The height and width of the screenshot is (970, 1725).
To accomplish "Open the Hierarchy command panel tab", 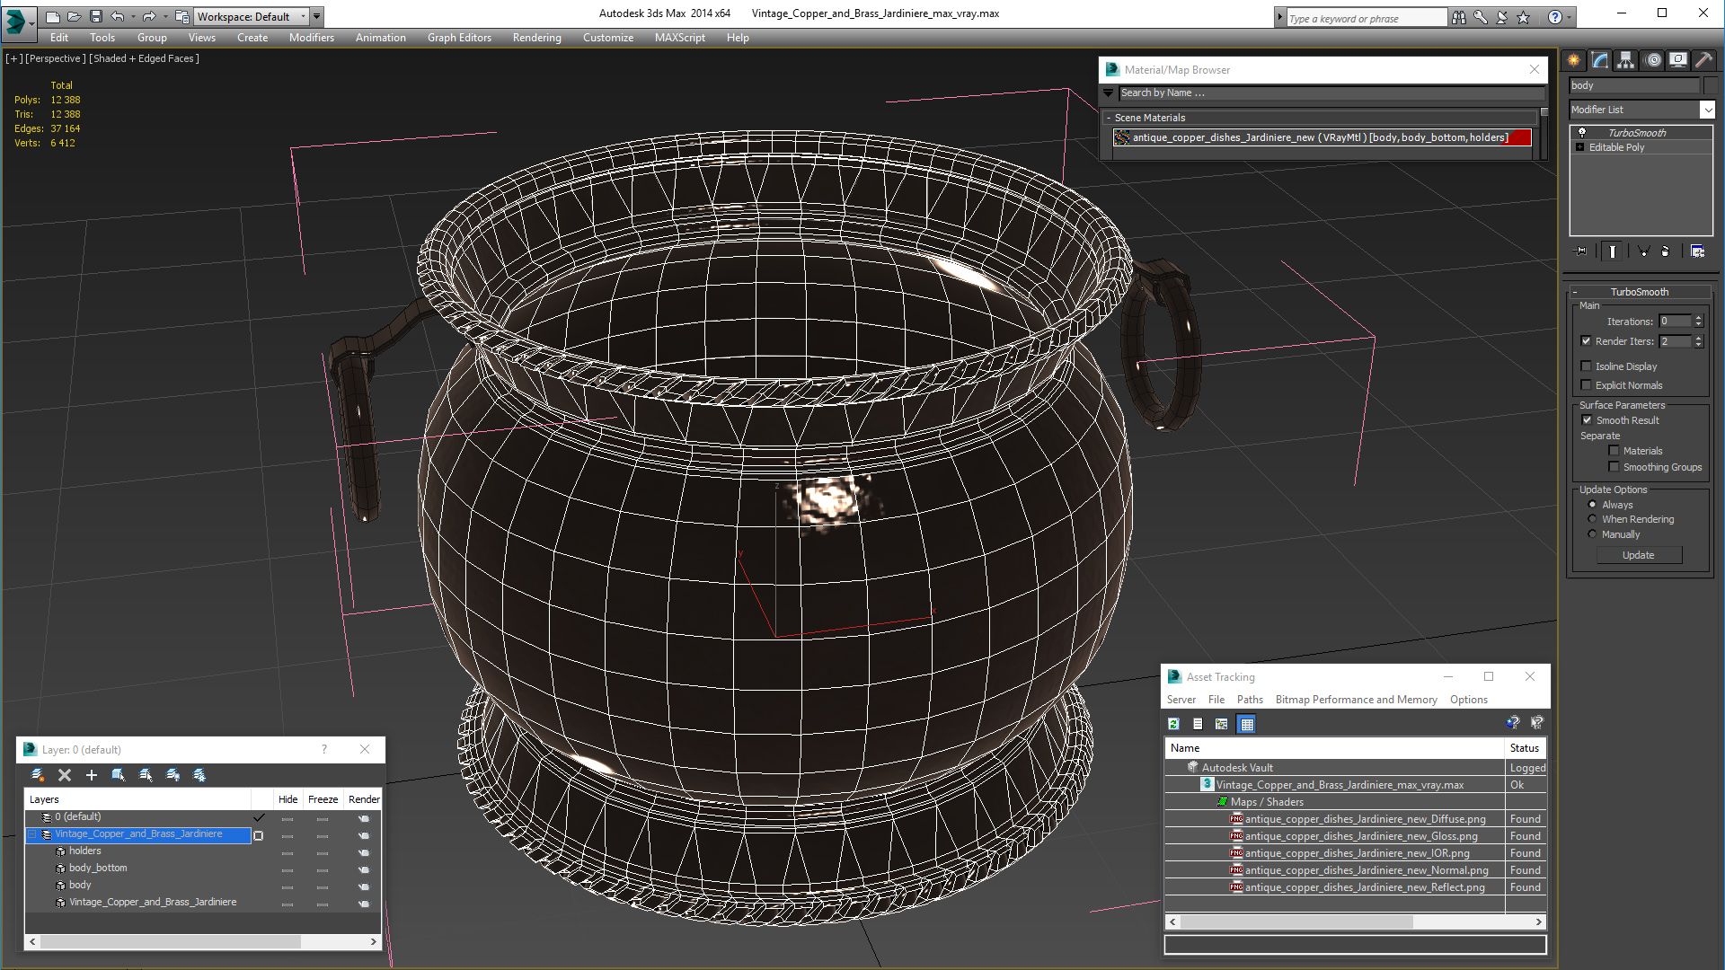I will [x=1626, y=60].
